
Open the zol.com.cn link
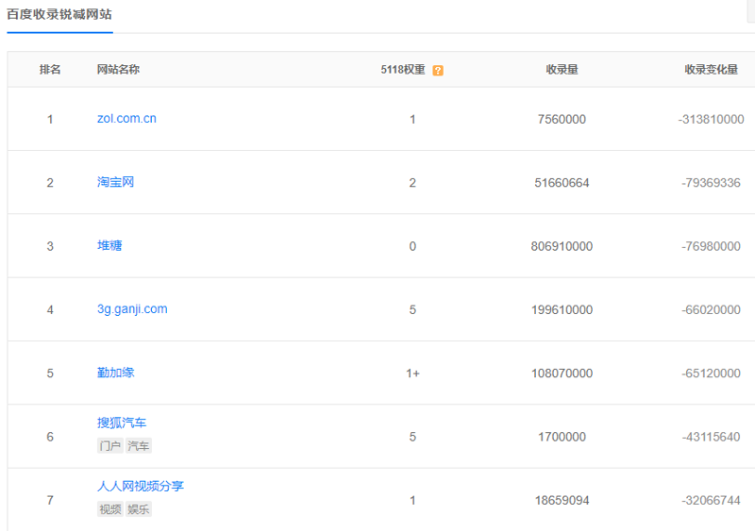click(x=126, y=119)
